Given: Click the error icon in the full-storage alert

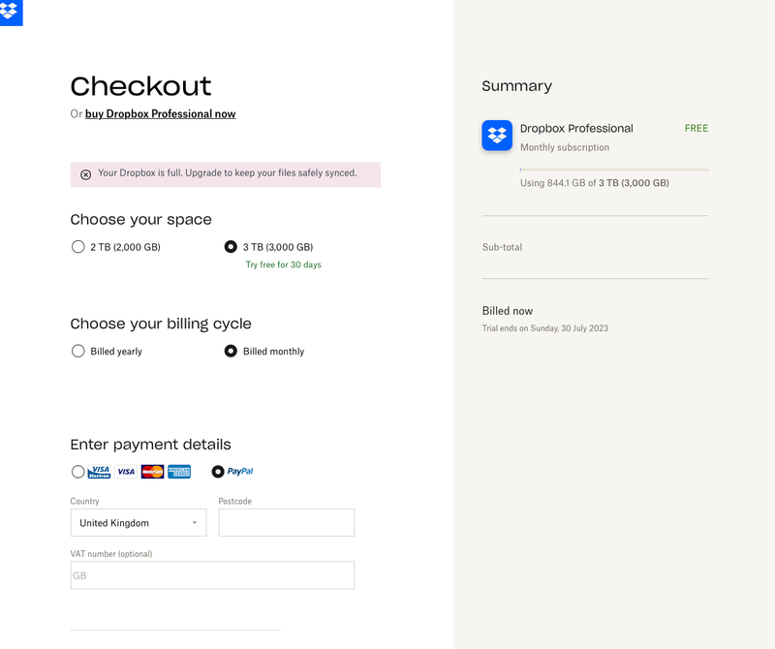Looking at the screenshot, I should [x=85, y=174].
